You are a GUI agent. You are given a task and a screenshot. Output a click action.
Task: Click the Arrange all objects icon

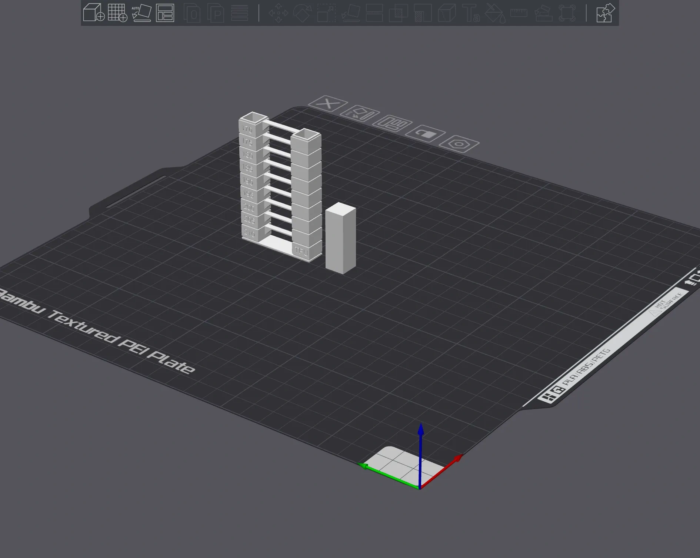(x=165, y=13)
